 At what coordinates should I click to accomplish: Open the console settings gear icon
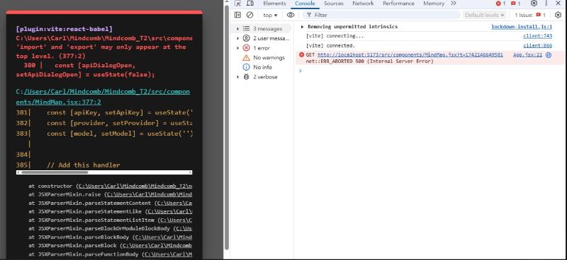558,15
